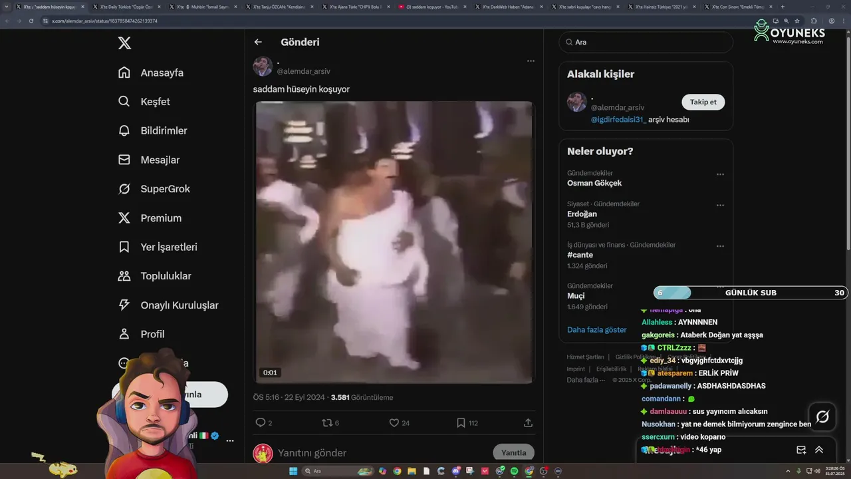Open Osman Gökçek trending topic
The width and height of the screenshot is (851, 479).
pyautogui.click(x=594, y=183)
